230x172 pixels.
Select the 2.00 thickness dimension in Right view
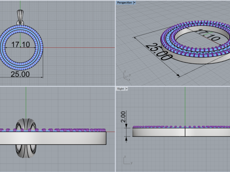coord(123,117)
